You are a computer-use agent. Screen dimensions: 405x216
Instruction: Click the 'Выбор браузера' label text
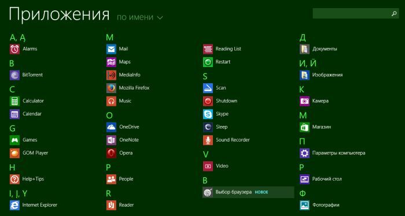(234, 192)
